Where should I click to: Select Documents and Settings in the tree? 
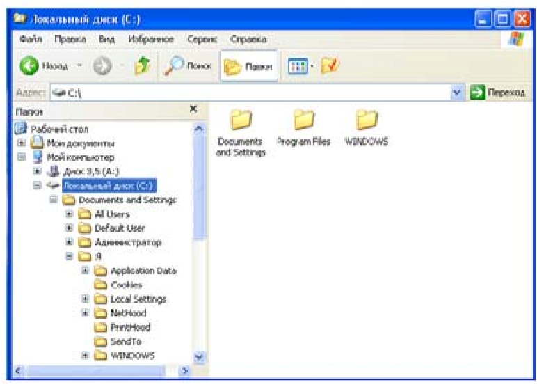tap(127, 200)
